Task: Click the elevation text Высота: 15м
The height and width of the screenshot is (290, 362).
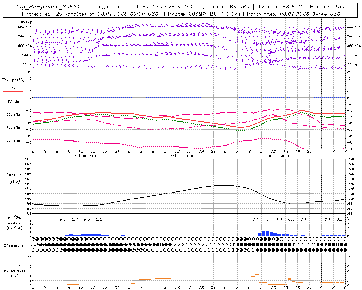Action: (x=327, y=7)
